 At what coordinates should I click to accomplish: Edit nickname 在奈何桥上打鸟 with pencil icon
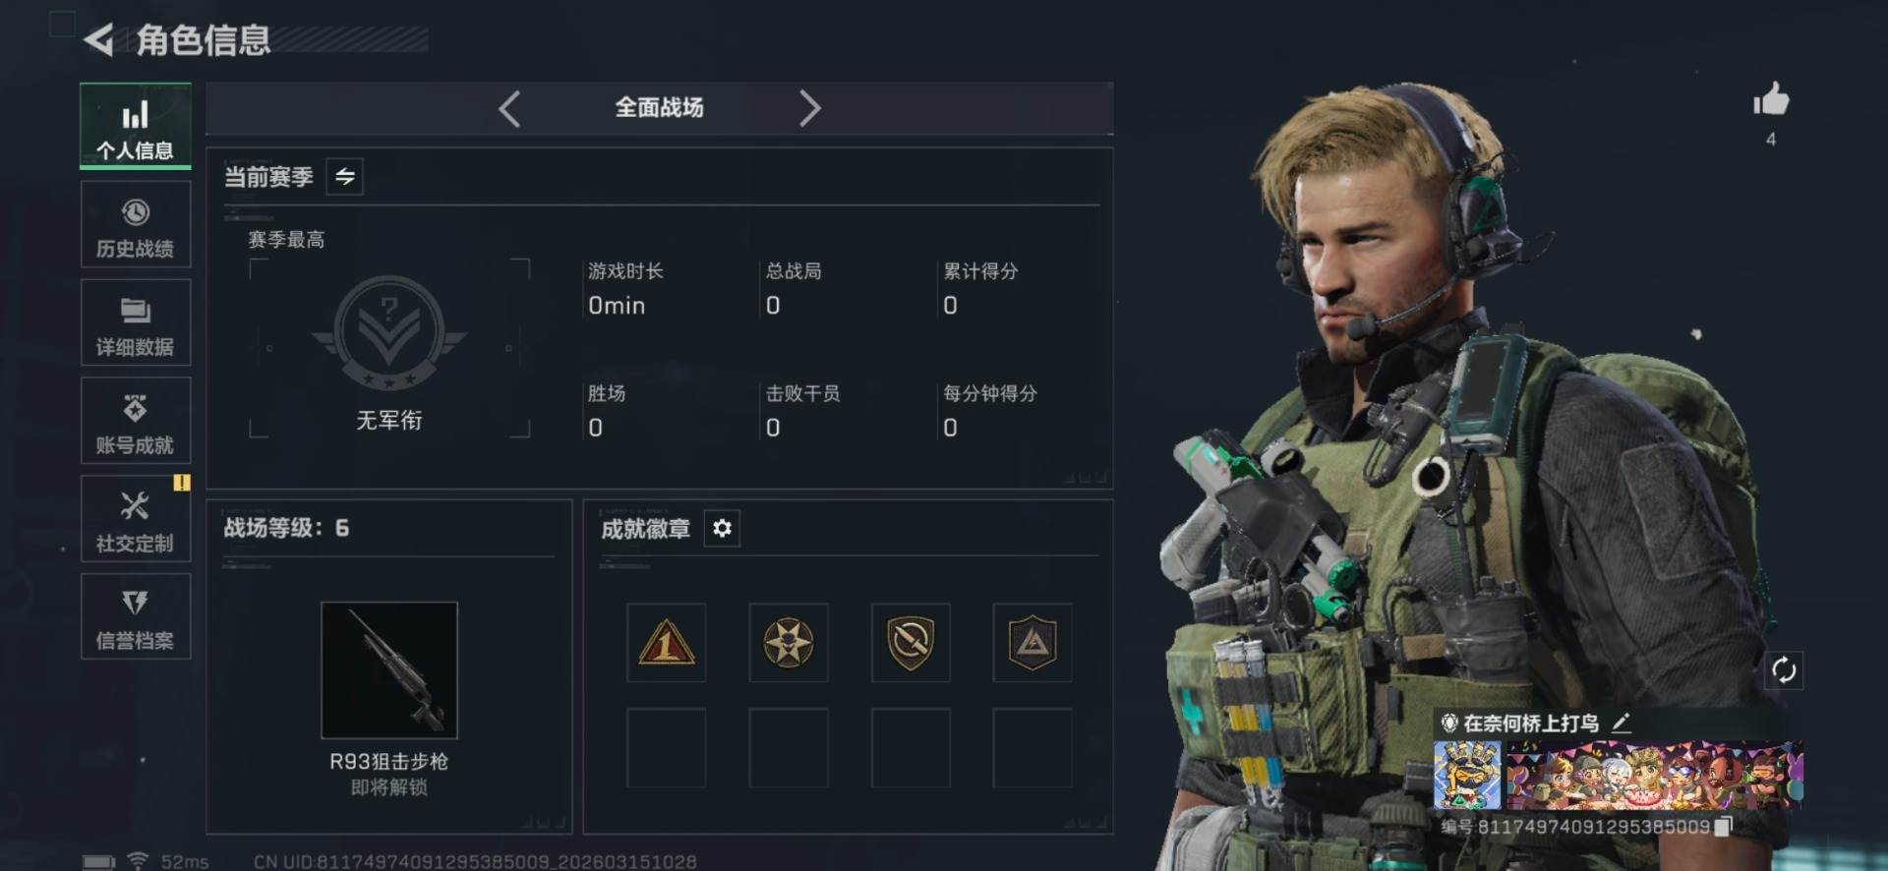(x=1622, y=724)
